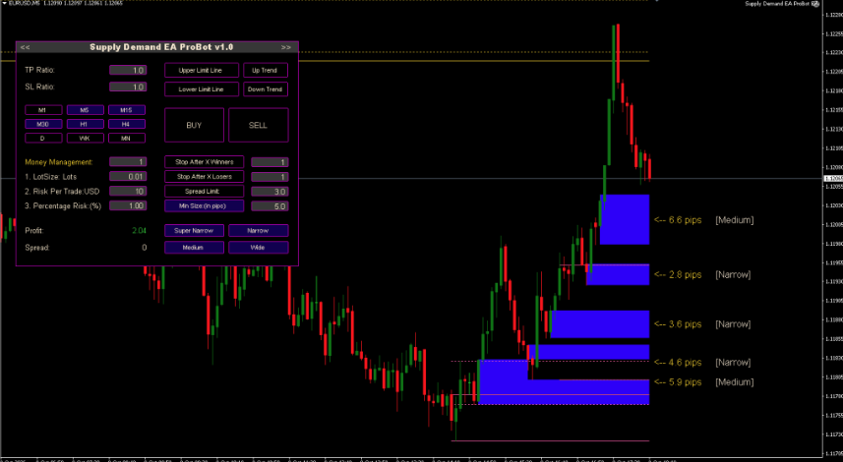
Task: Toggle the Narrow zone filter
Action: [x=259, y=230]
